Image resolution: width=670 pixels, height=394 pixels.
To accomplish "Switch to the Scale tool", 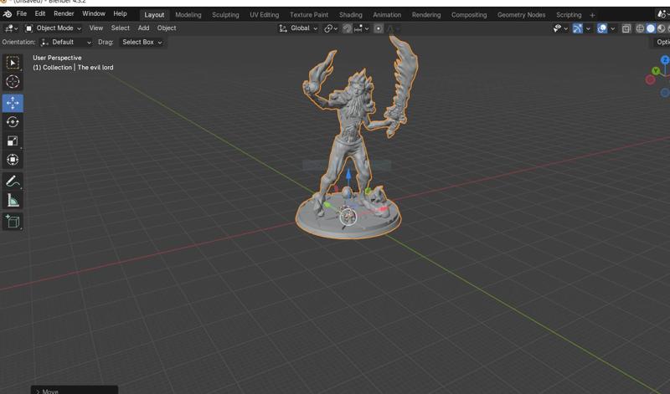I will pyautogui.click(x=13, y=141).
